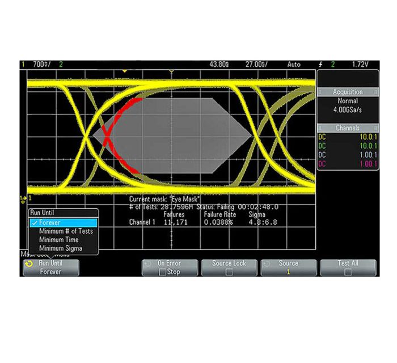Click the 700mV/ vertical scale value
This screenshot has height=363, width=397.
[x=42, y=64]
